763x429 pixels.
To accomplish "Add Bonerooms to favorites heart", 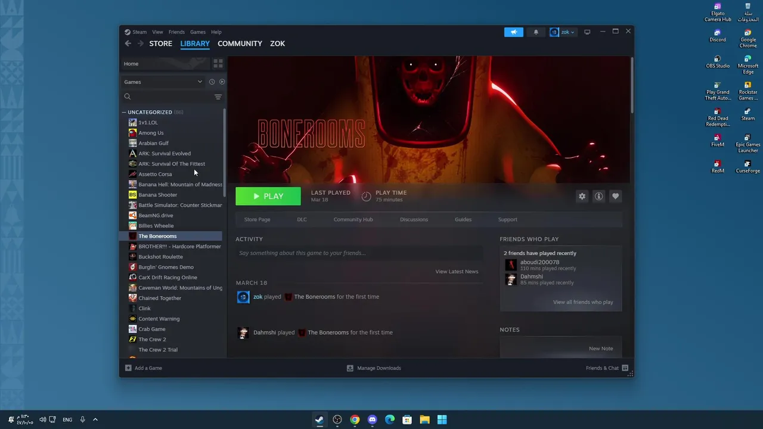I will point(615,197).
